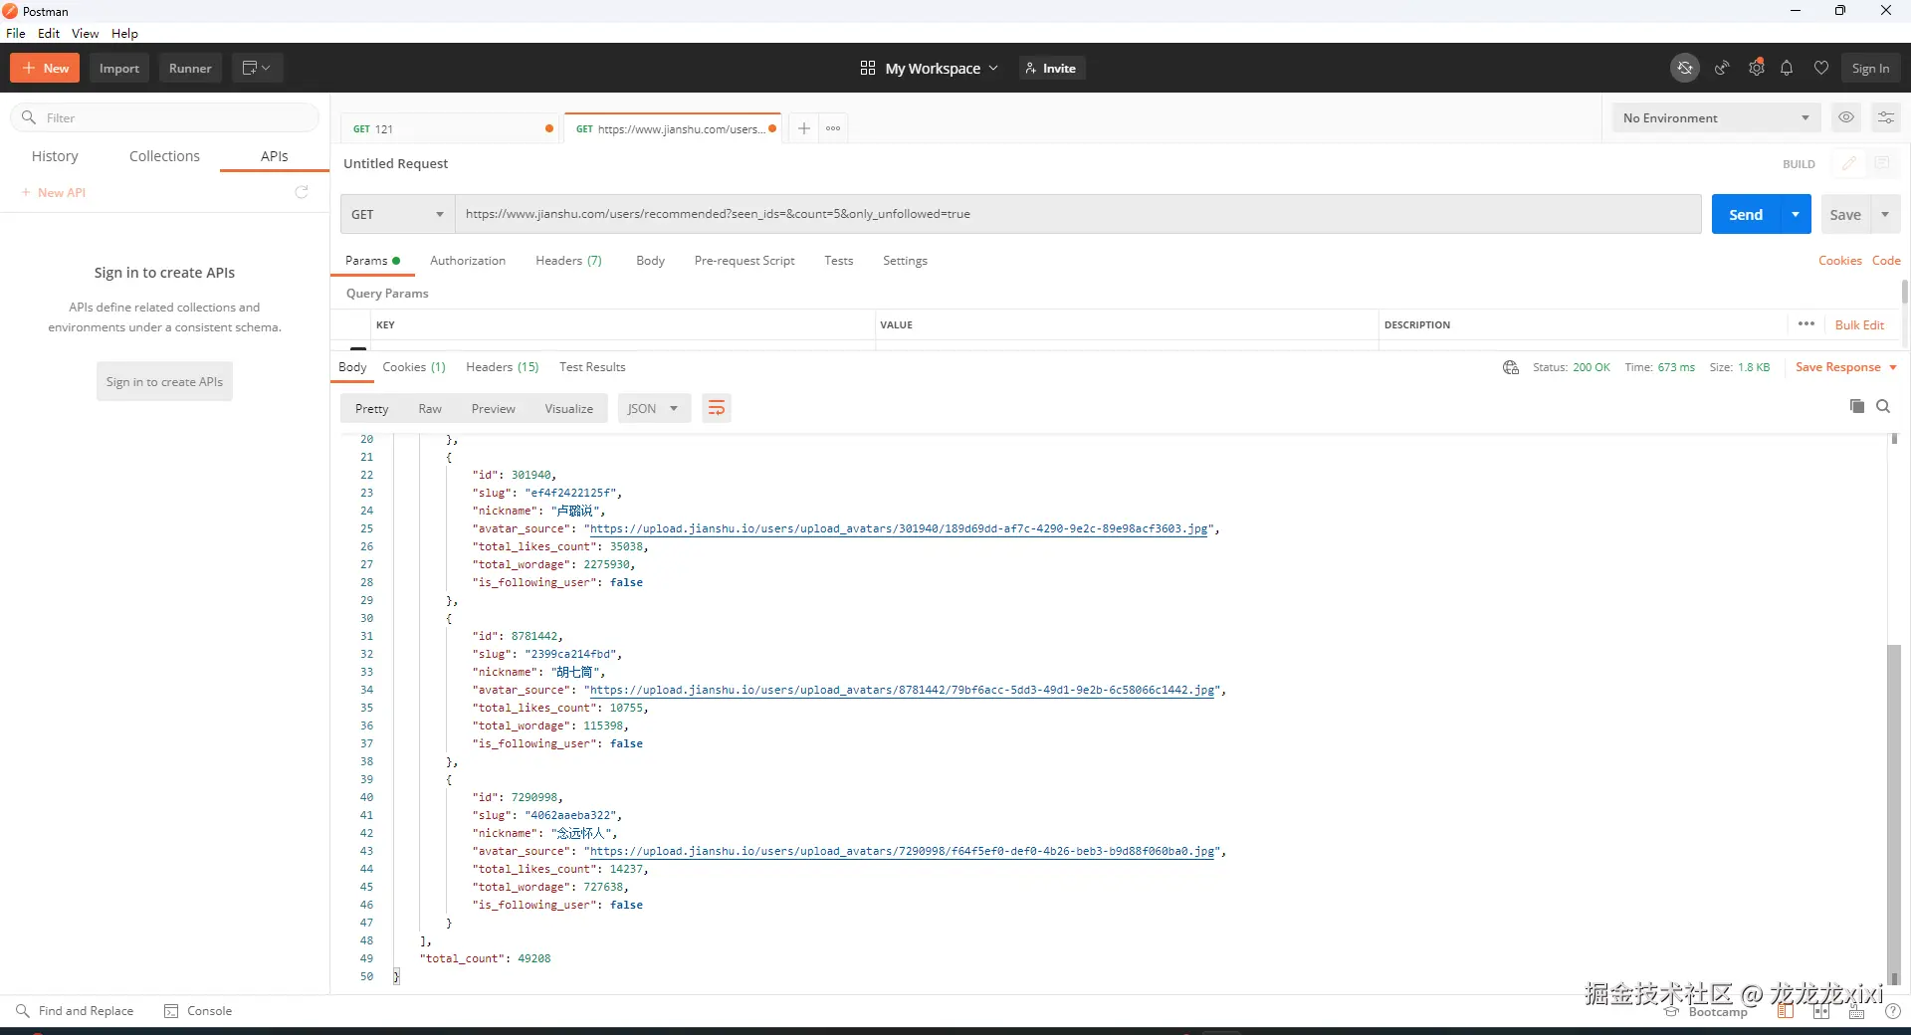The height and width of the screenshot is (1035, 1911).
Task: Select Visualize response view
Action: pyautogui.click(x=568, y=409)
